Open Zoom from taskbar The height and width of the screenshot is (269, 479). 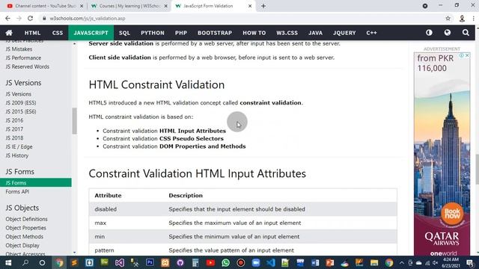256,262
